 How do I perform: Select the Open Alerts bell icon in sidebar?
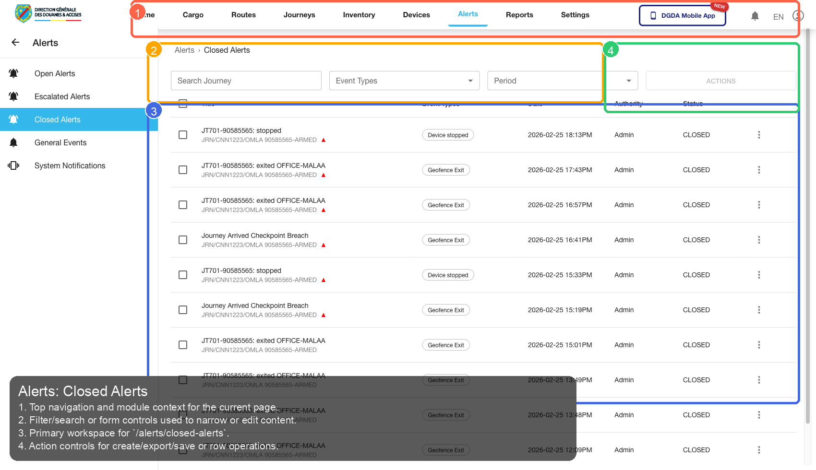(x=13, y=73)
